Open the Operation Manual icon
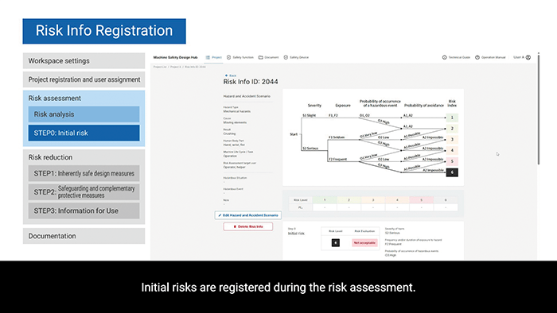This screenshot has height=313, width=557. pos(477,57)
